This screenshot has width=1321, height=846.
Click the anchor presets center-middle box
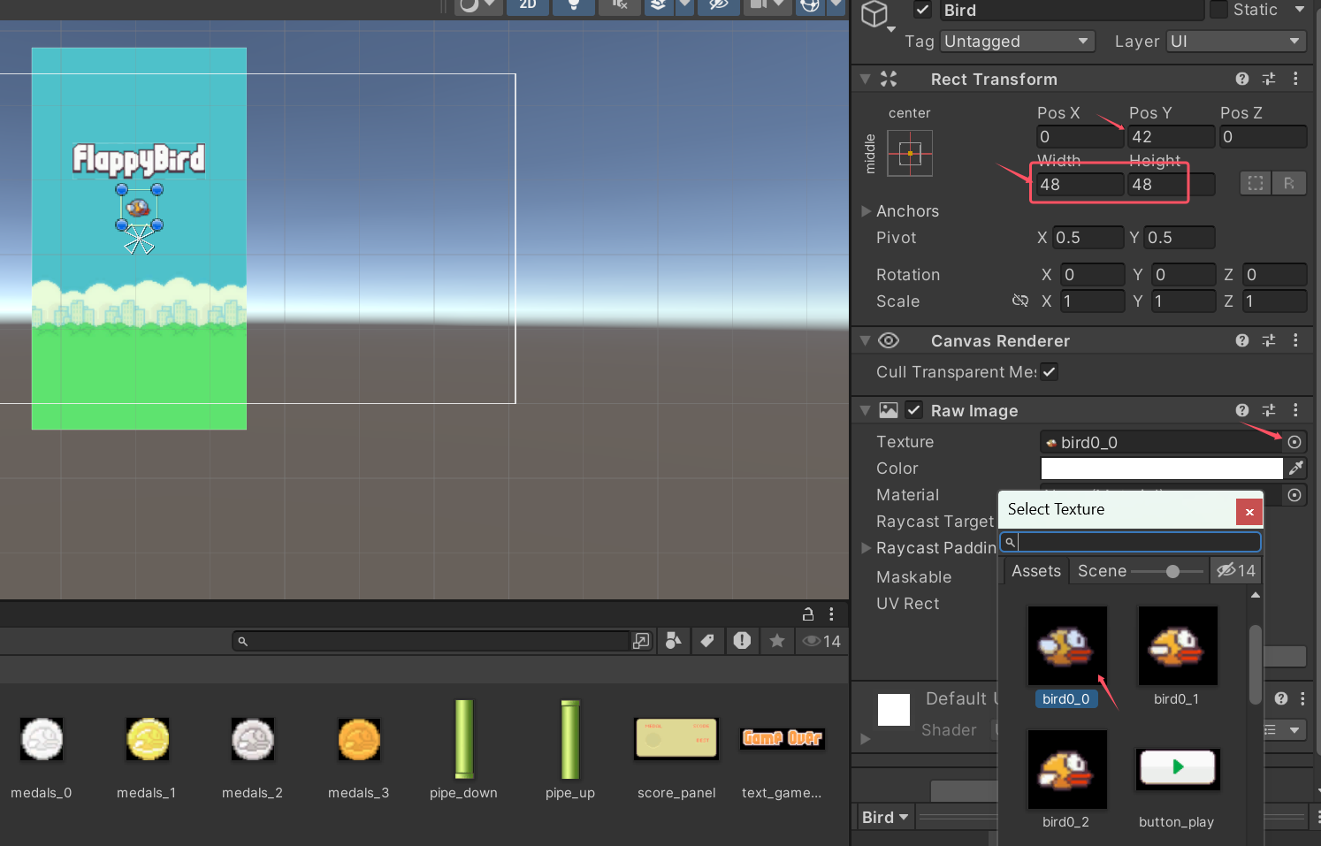click(x=910, y=154)
